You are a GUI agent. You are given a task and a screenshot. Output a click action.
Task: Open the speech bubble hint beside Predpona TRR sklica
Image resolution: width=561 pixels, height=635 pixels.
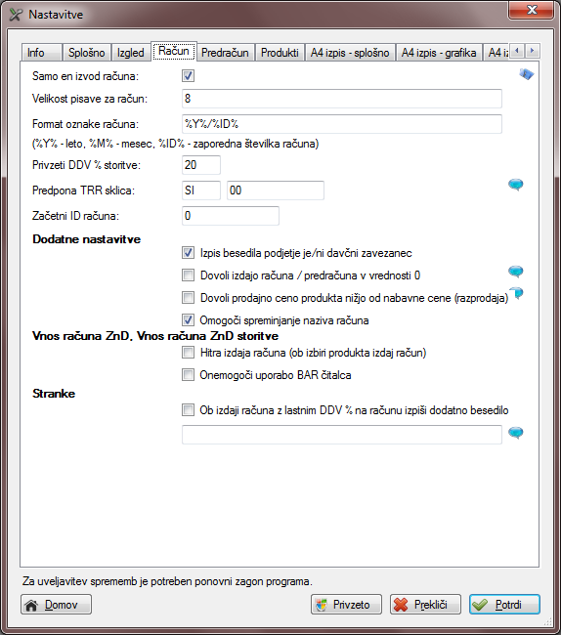coord(516,185)
